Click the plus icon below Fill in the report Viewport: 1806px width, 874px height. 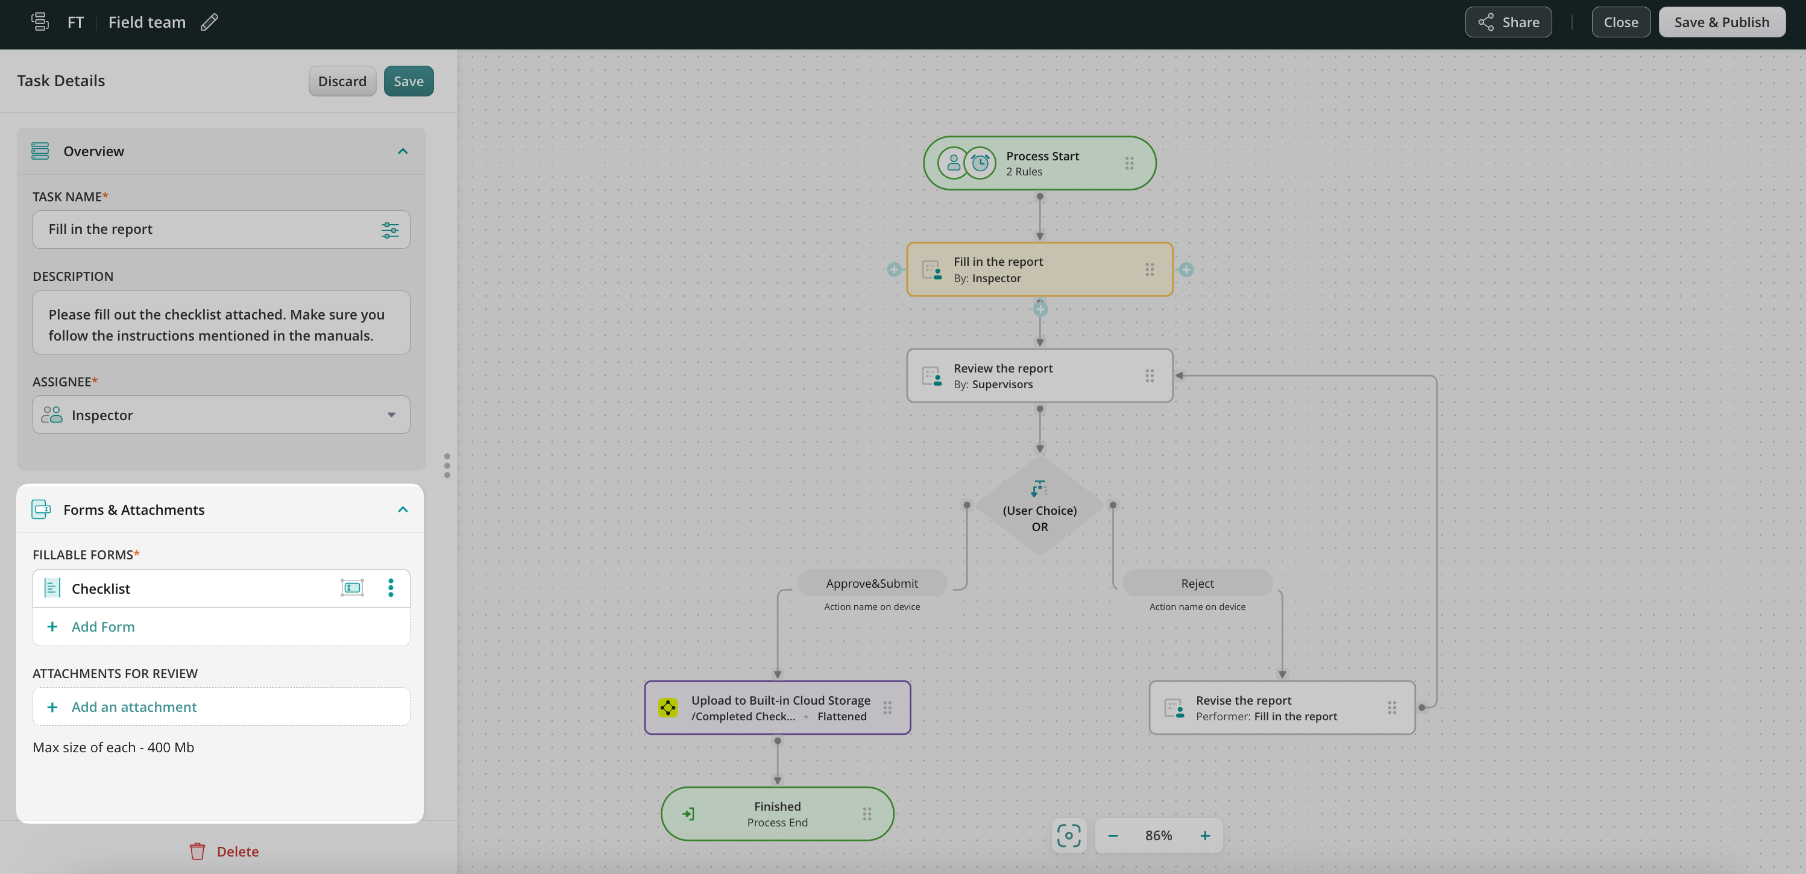pos(1040,309)
